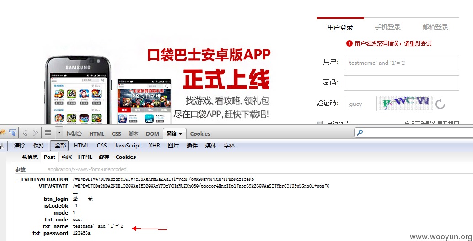Select the Post request sub-tab
The height and width of the screenshot is (241, 473).
49,157
